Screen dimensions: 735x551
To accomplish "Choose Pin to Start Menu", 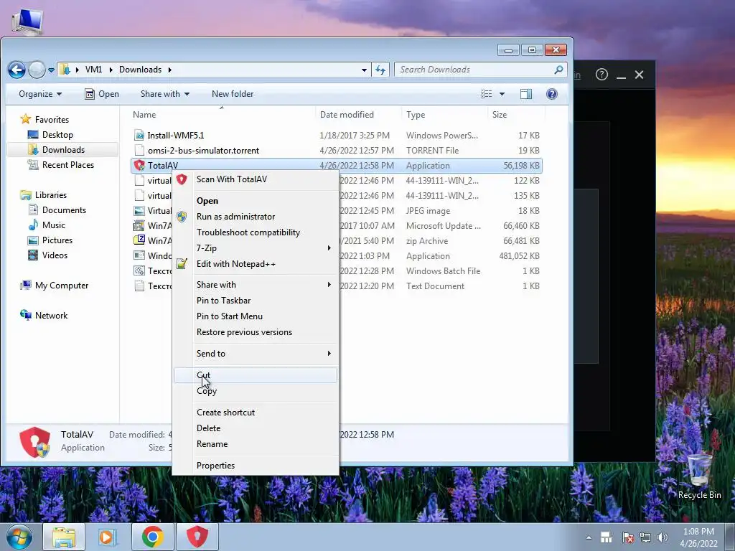I will point(256,316).
